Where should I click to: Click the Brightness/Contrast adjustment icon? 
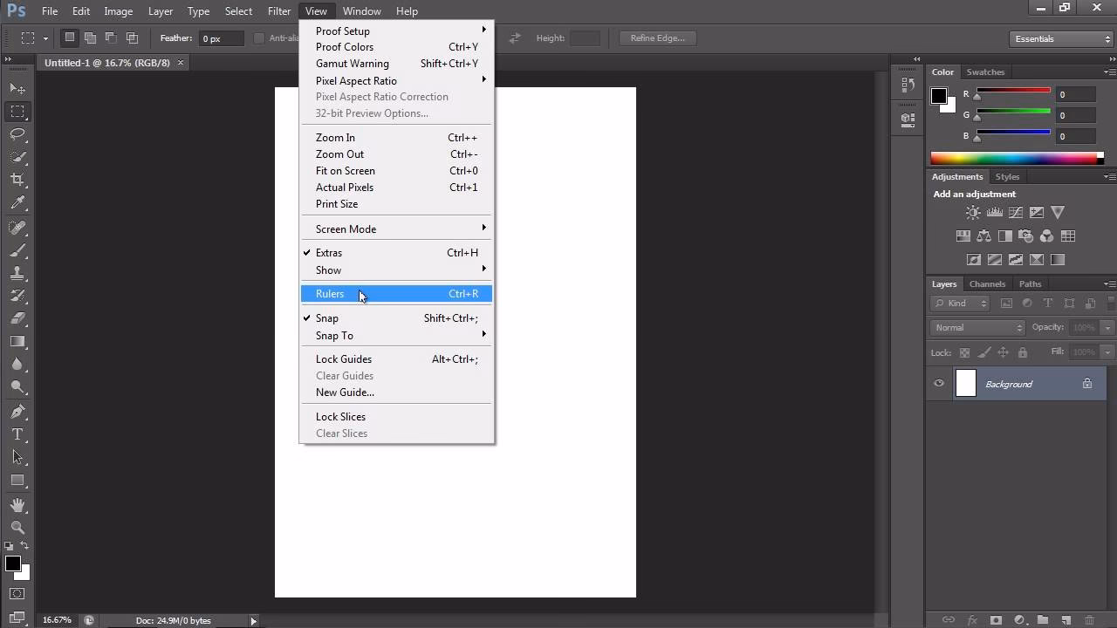tap(972, 211)
